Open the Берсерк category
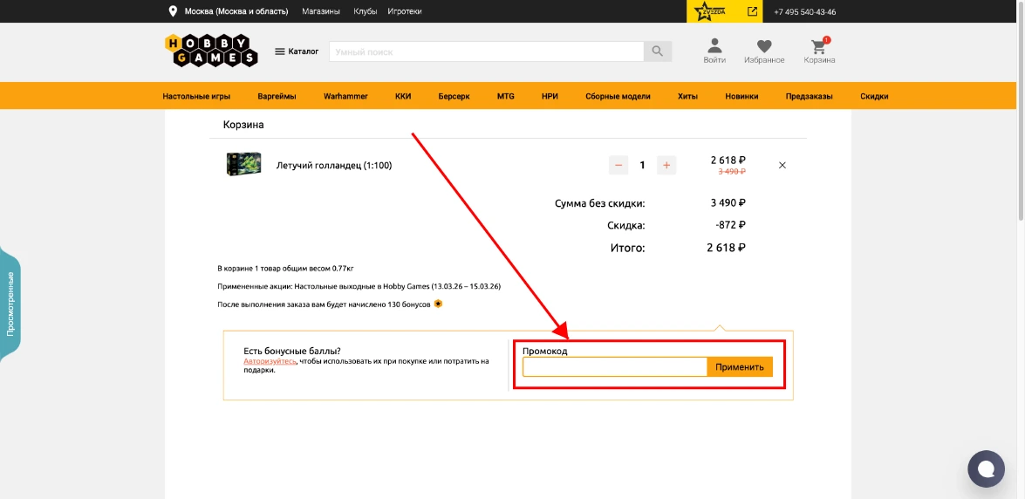The height and width of the screenshot is (499, 1025). pos(454,96)
